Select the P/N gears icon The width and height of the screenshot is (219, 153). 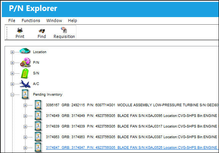coord(25,62)
